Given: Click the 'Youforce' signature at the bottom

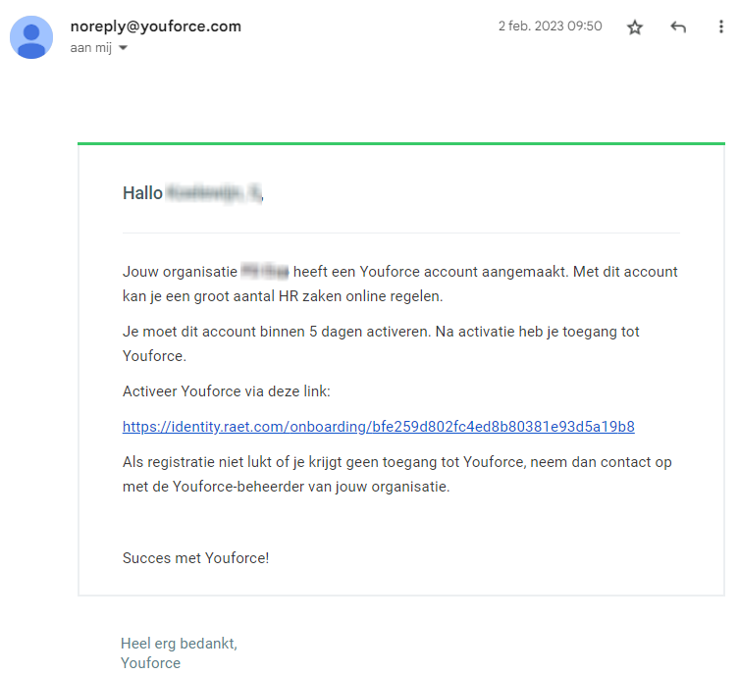Looking at the screenshot, I should [150, 663].
